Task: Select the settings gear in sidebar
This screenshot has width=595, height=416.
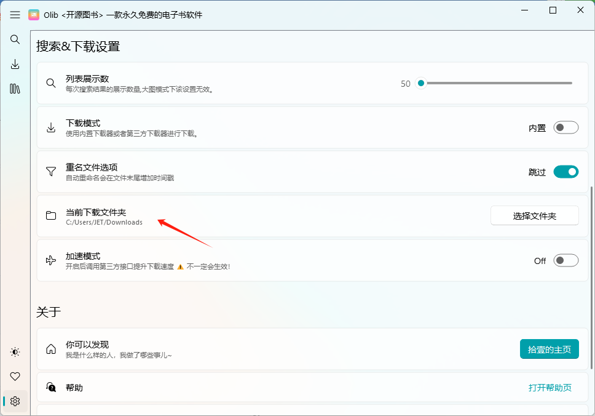Action: (15, 401)
